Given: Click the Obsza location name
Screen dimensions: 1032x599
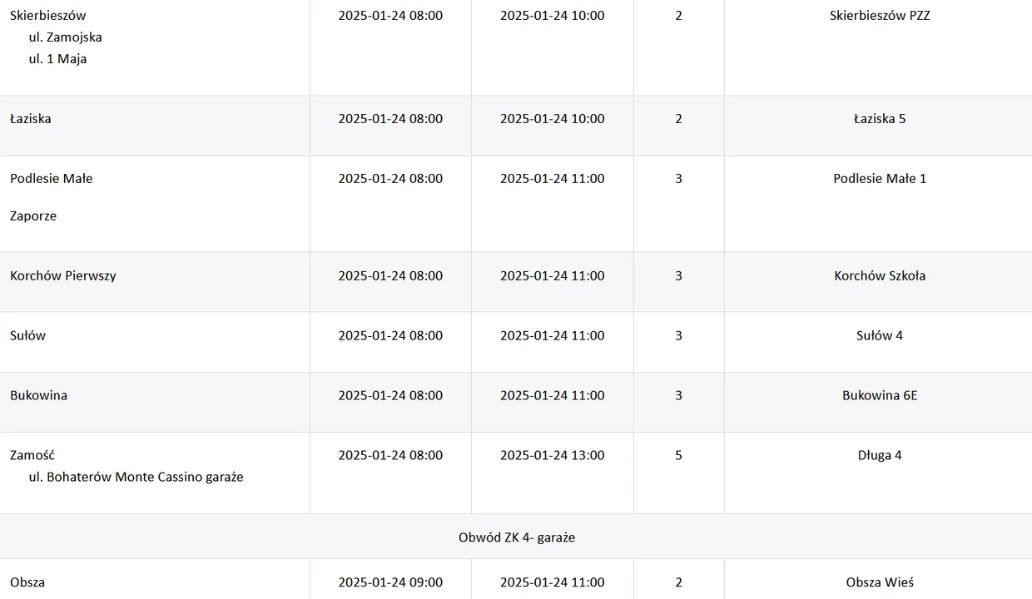Looking at the screenshot, I should pos(27,582).
